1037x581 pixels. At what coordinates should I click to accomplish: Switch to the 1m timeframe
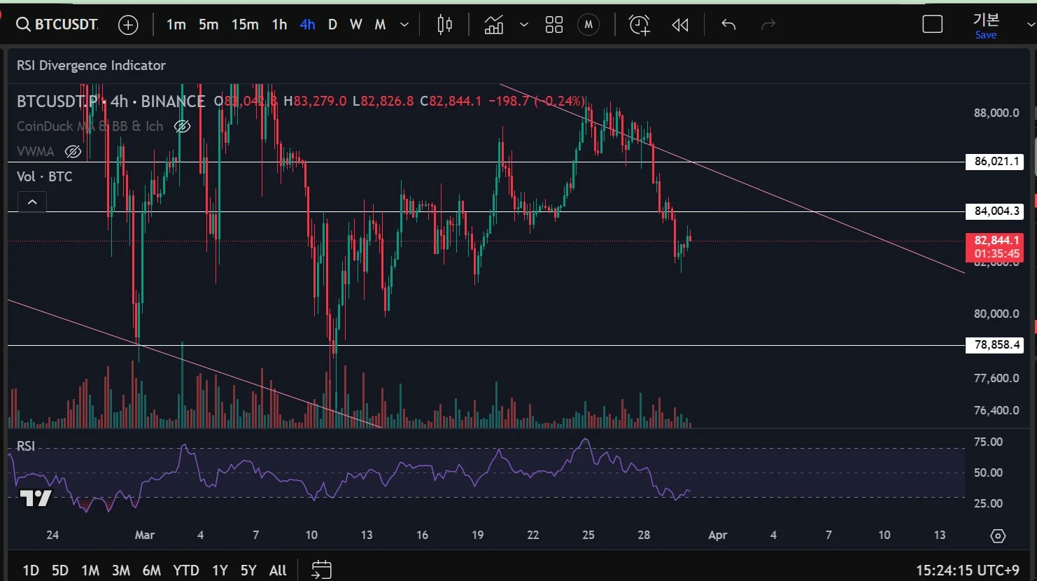[176, 24]
